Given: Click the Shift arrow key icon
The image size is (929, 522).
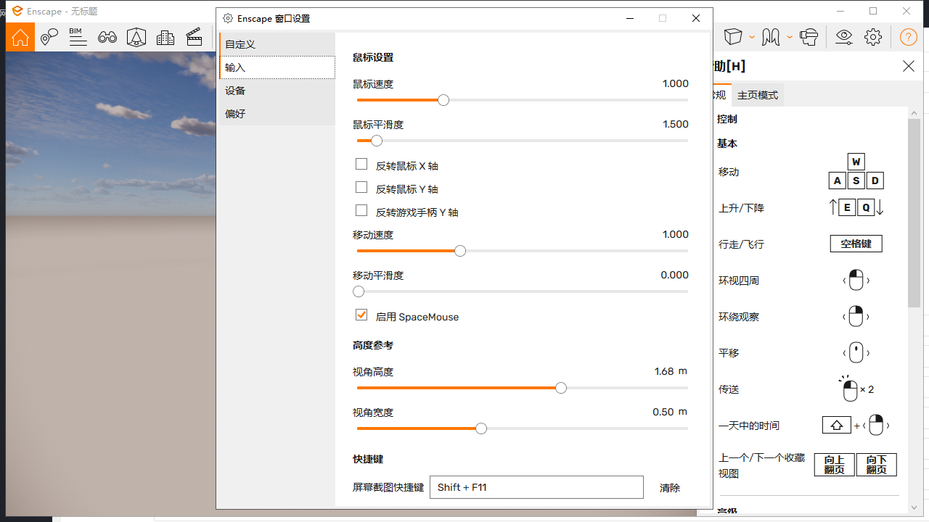Looking at the screenshot, I should (836, 425).
